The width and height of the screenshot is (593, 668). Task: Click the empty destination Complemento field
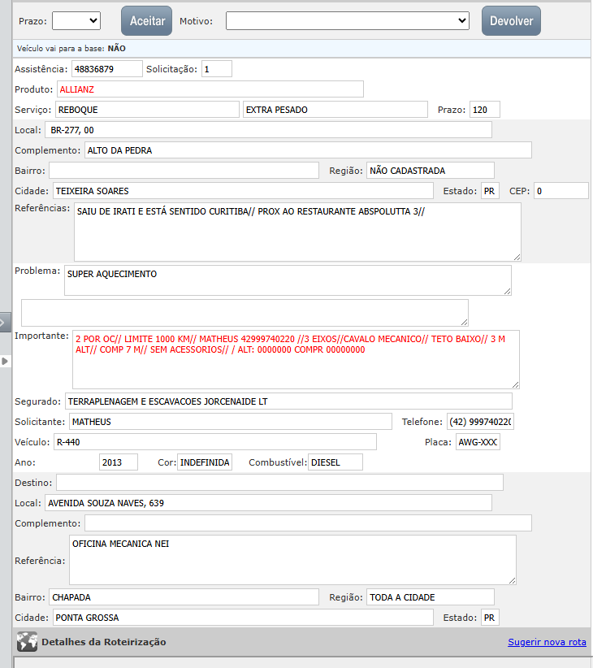pos(308,523)
